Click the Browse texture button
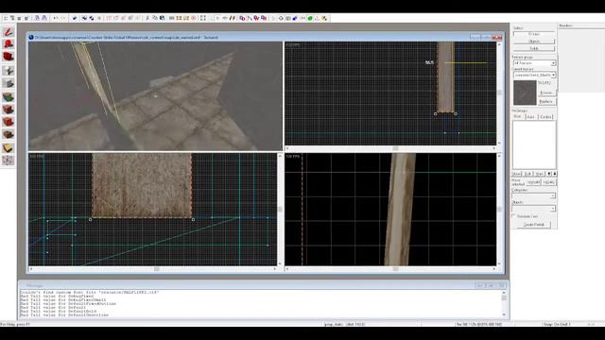 coord(546,93)
